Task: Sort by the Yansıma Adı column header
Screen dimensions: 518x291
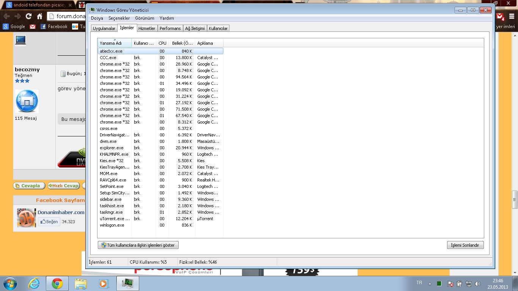Action: coord(115,43)
